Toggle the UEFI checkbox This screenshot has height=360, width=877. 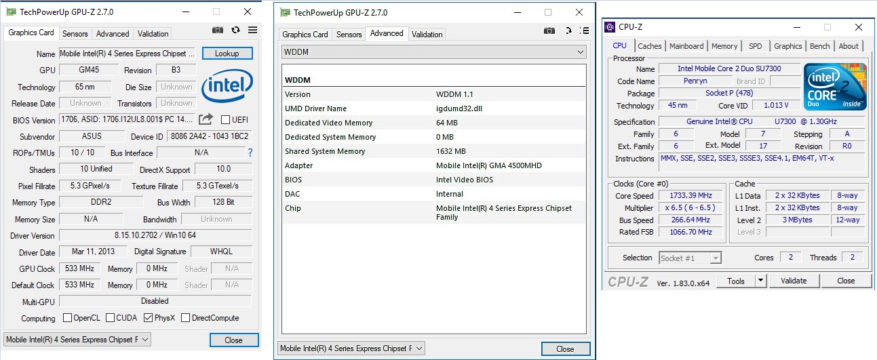click(x=225, y=120)
